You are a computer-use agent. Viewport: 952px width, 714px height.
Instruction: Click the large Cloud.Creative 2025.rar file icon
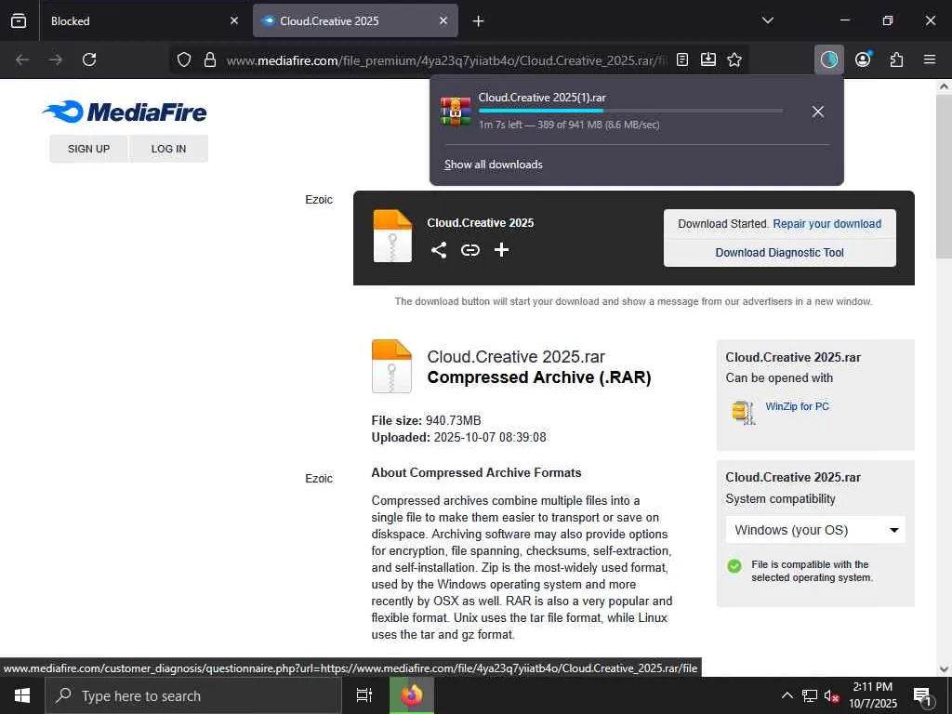[391, 366]
